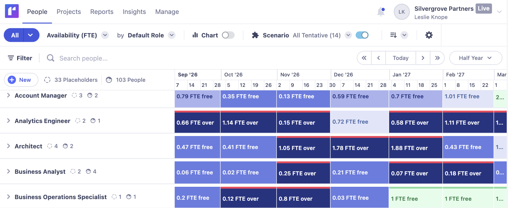Click the Filter lines icon
This screenshot has width=508, height=208.
tap(11, 58)
